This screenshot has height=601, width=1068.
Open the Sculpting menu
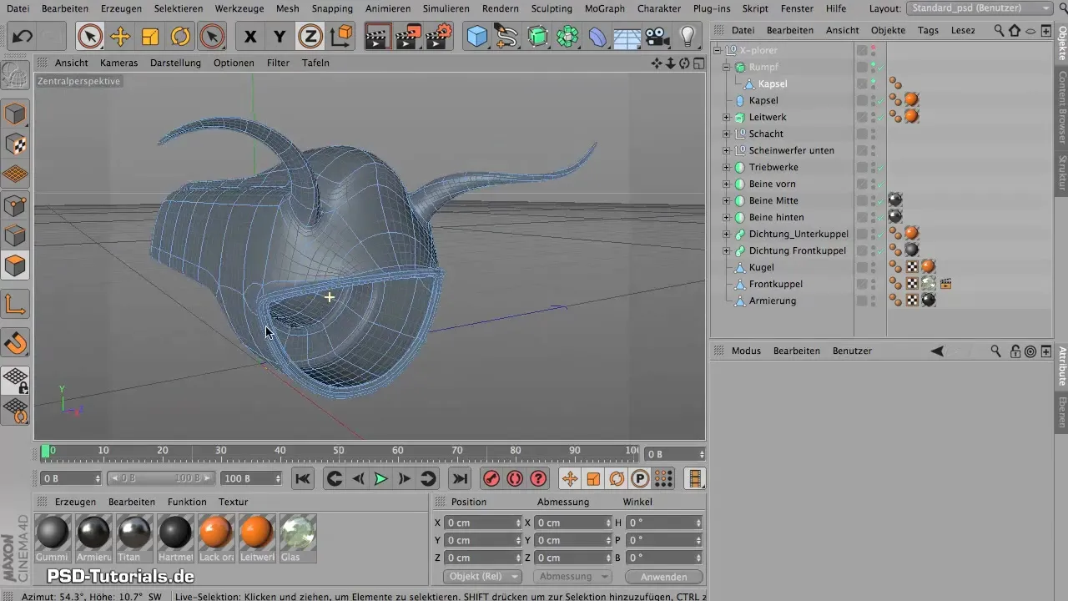click(x=552, y=8)
